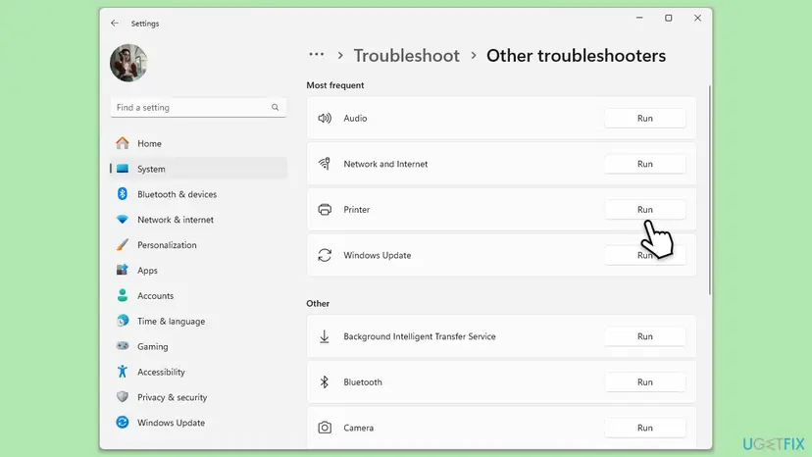Click the Time & language globe icon

pos(123,321)
